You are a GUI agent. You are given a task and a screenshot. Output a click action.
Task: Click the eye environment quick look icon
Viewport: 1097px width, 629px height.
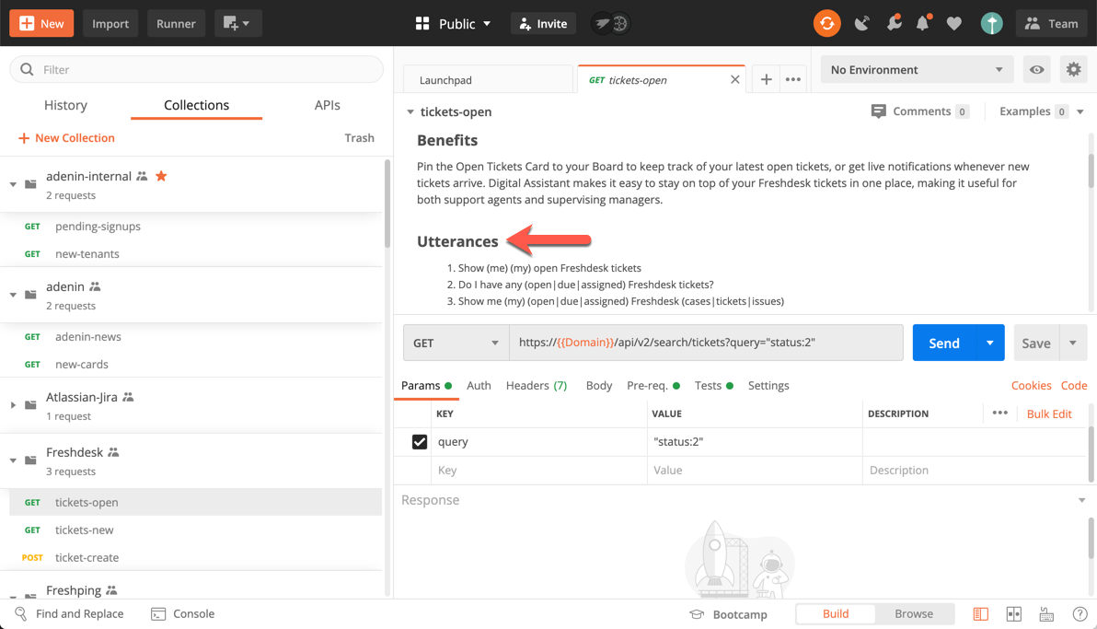tap(1037, 69)
